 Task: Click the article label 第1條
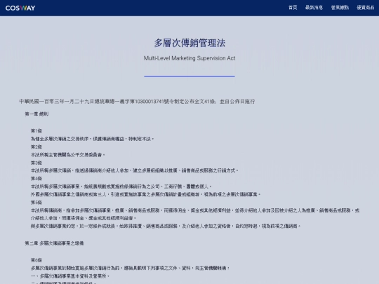[36, 131]
